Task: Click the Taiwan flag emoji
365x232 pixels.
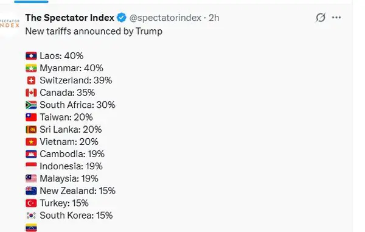Action: 31,117
